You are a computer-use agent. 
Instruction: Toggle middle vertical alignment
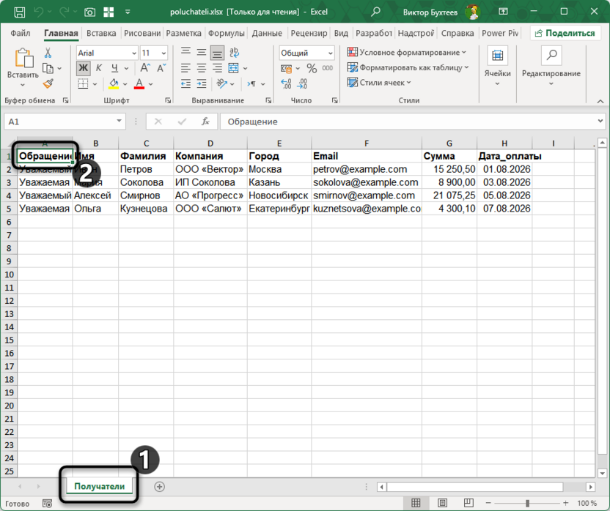[x=201, y=52]
